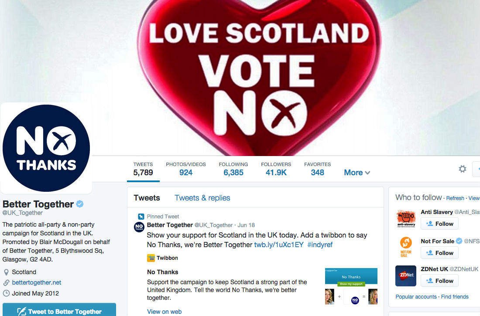Click the #indyref hashtag link
Screen dimensions: 480x316
320,245
